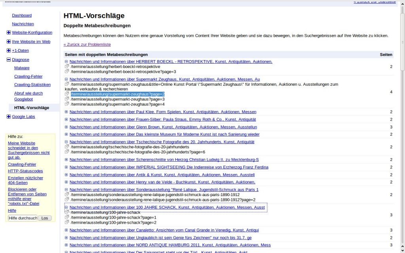Click the Zurück zur Problemliste link
405x253 pixels.
coord(87,45)
